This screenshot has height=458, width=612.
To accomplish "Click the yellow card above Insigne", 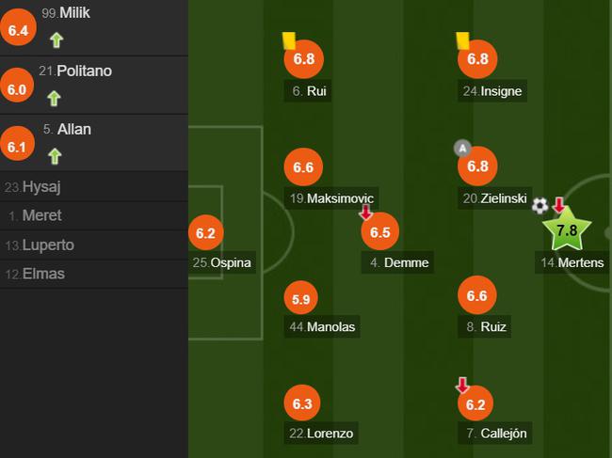I will [x=462, y=39].
